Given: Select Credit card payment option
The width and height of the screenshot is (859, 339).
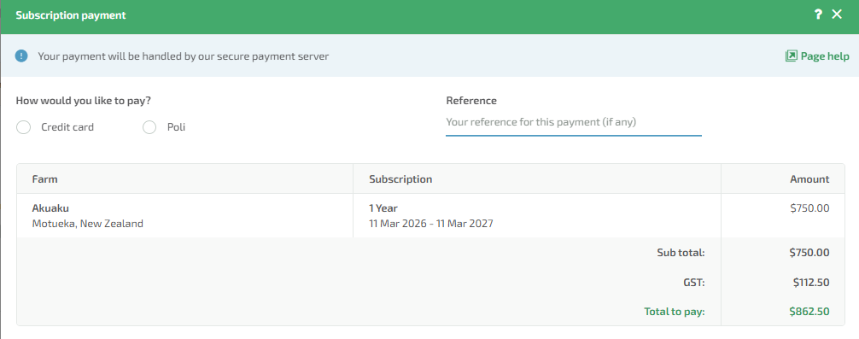Looking at the screenshot, I should click(x=24, y=127).
